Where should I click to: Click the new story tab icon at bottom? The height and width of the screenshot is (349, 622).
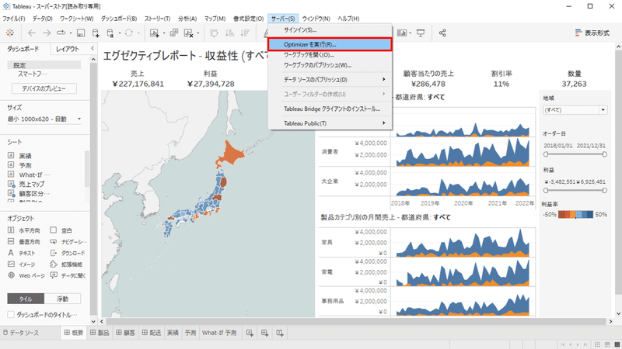coord(280,333)
